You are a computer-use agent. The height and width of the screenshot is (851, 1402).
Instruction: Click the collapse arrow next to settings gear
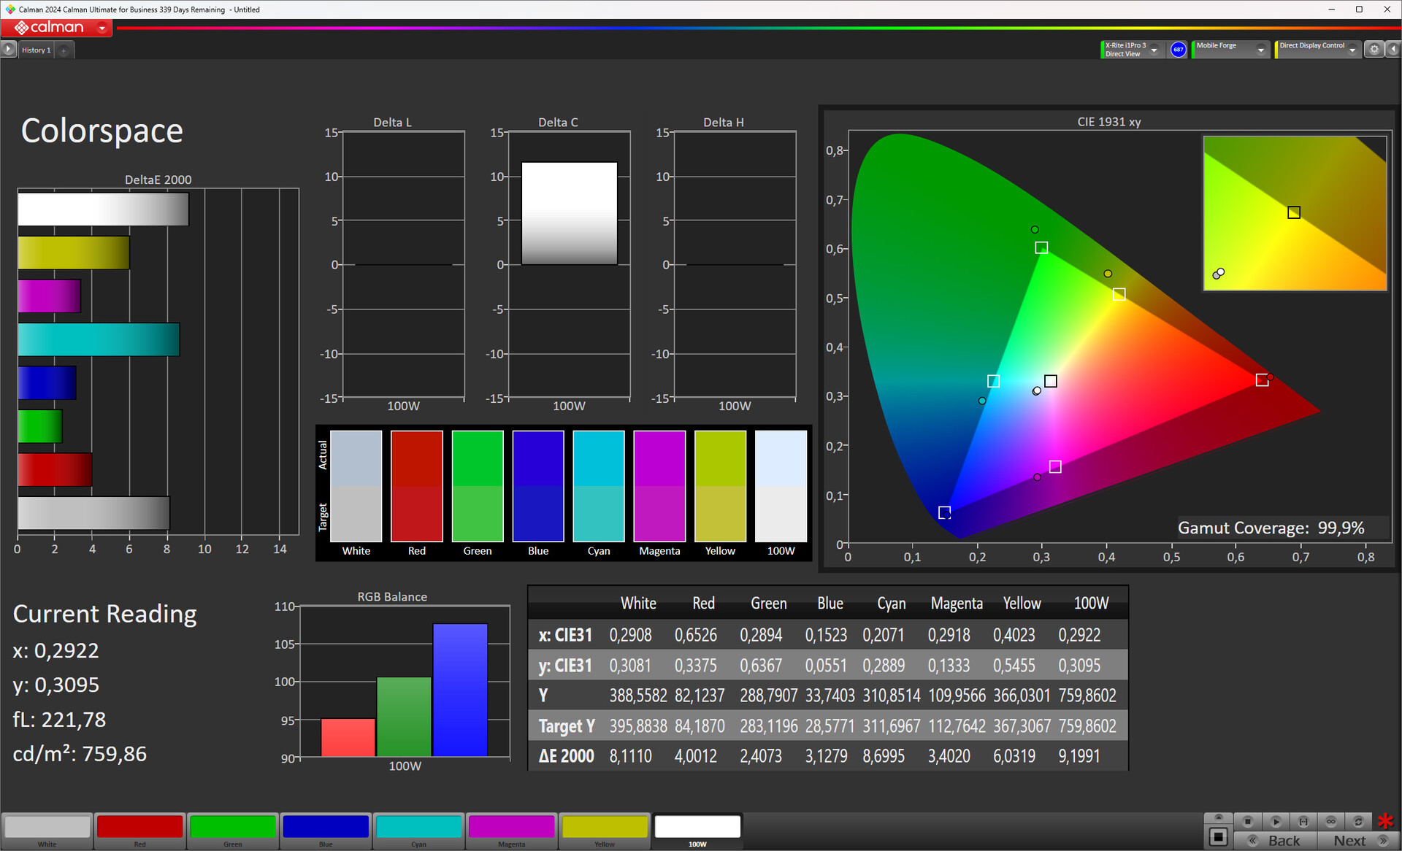point(1393,50)
